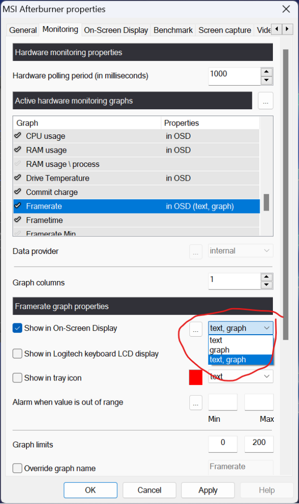299x504 pixels.
Task: Select the 'text, graph' dropdown list option
Action: (240, 359)
